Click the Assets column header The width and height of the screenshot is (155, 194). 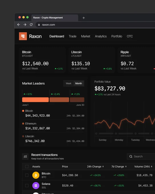click(x=36, y=167)
